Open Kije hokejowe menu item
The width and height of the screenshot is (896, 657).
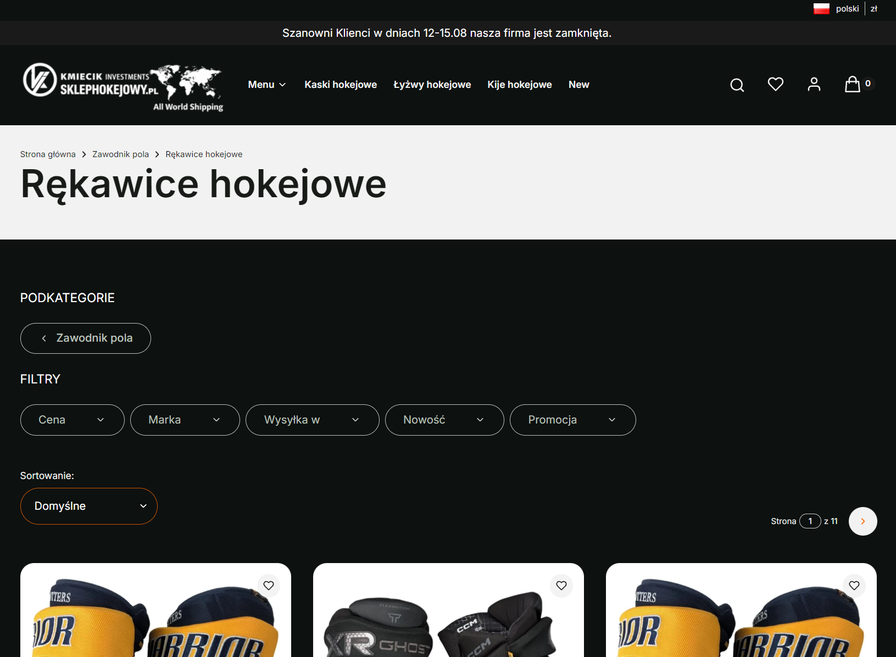point(520,85)
